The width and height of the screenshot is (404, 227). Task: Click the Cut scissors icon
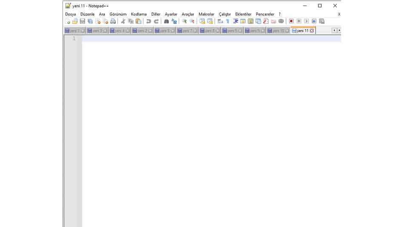pos(123,21)
